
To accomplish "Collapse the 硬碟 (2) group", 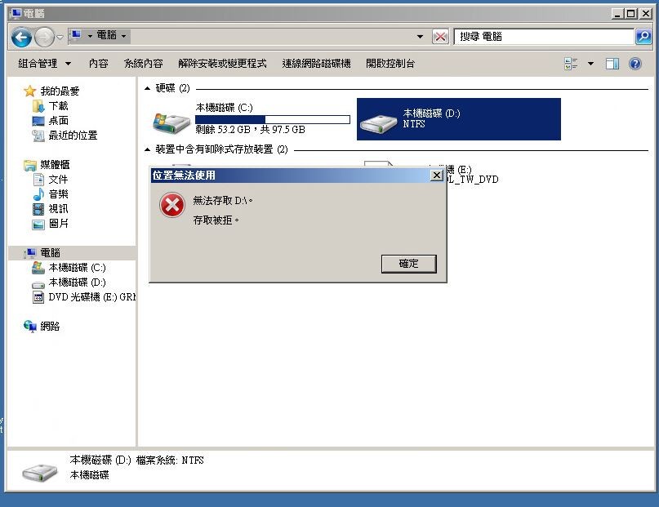I will point(147,88).
